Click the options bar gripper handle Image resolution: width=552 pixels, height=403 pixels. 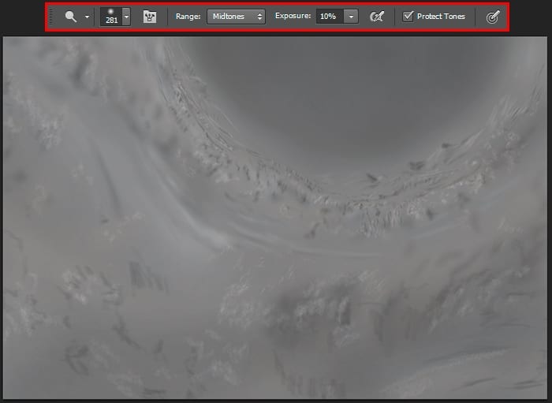[52, 17]
